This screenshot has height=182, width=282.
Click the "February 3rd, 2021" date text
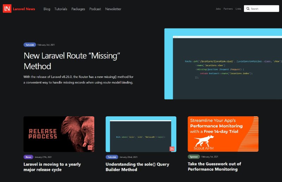46,45
